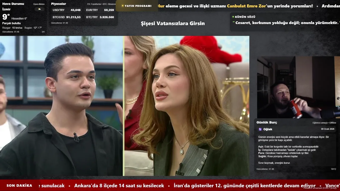Click headline 'Ankara'da 8 ilçede 14 saat su kesilecek'
The image size is (340, 191).
click(119, 186)
